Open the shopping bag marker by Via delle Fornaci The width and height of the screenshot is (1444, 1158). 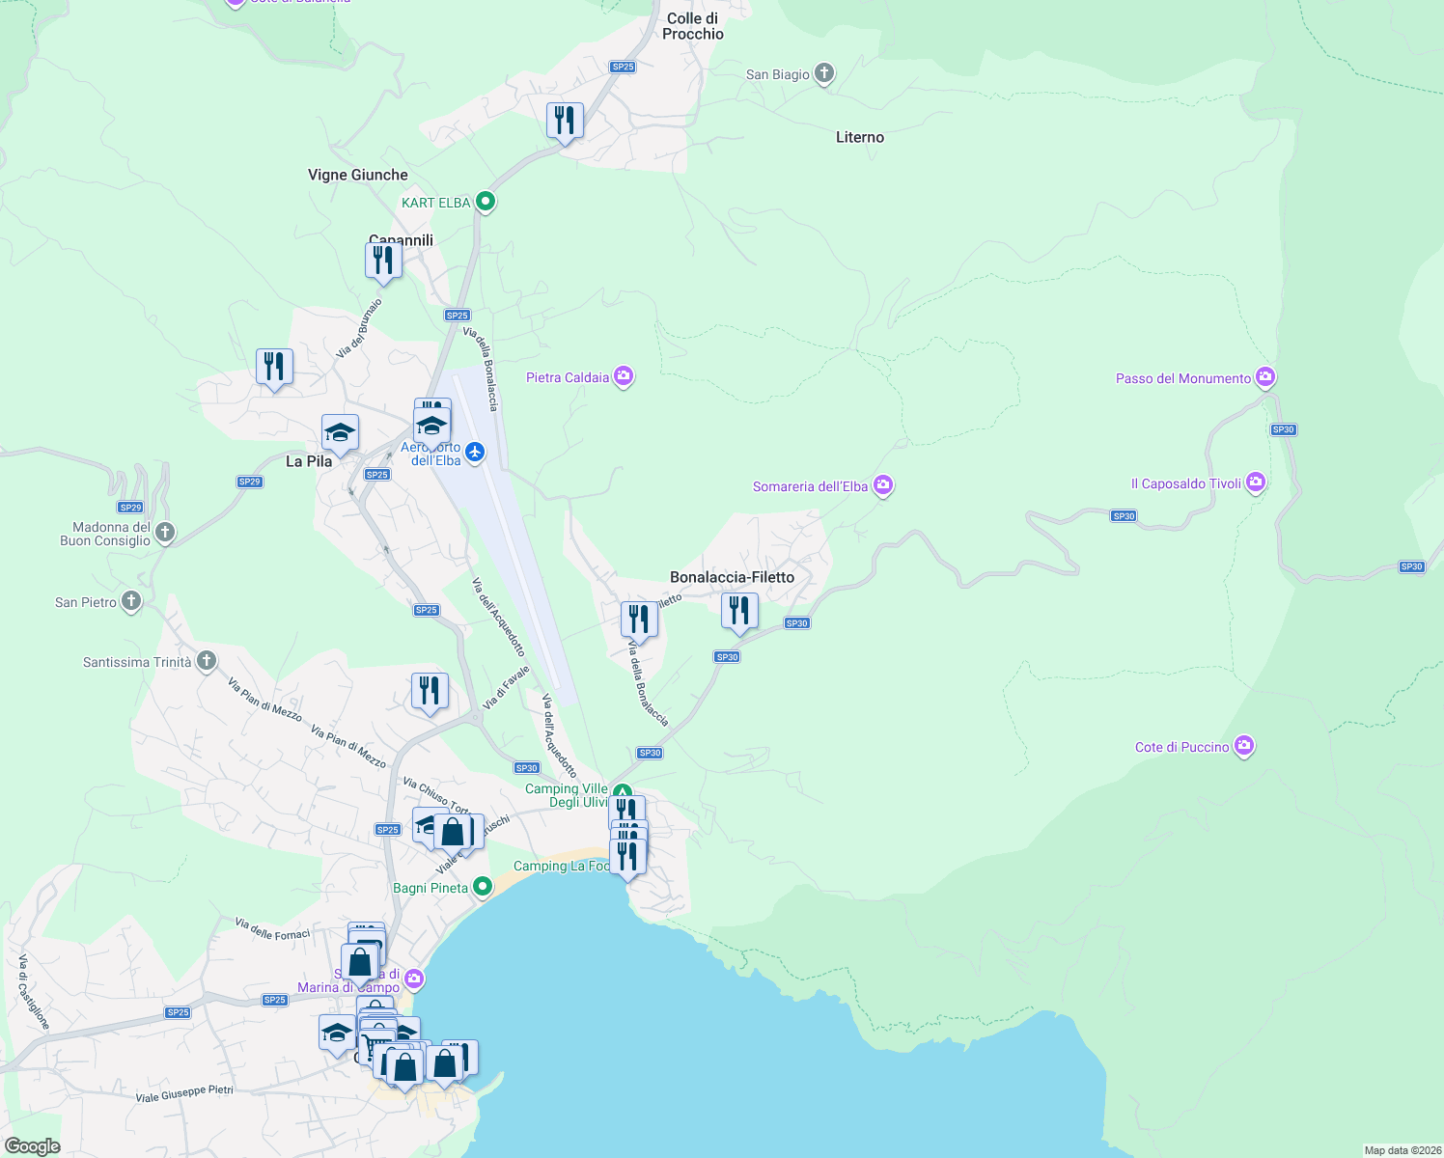click(x=359, y=963)
